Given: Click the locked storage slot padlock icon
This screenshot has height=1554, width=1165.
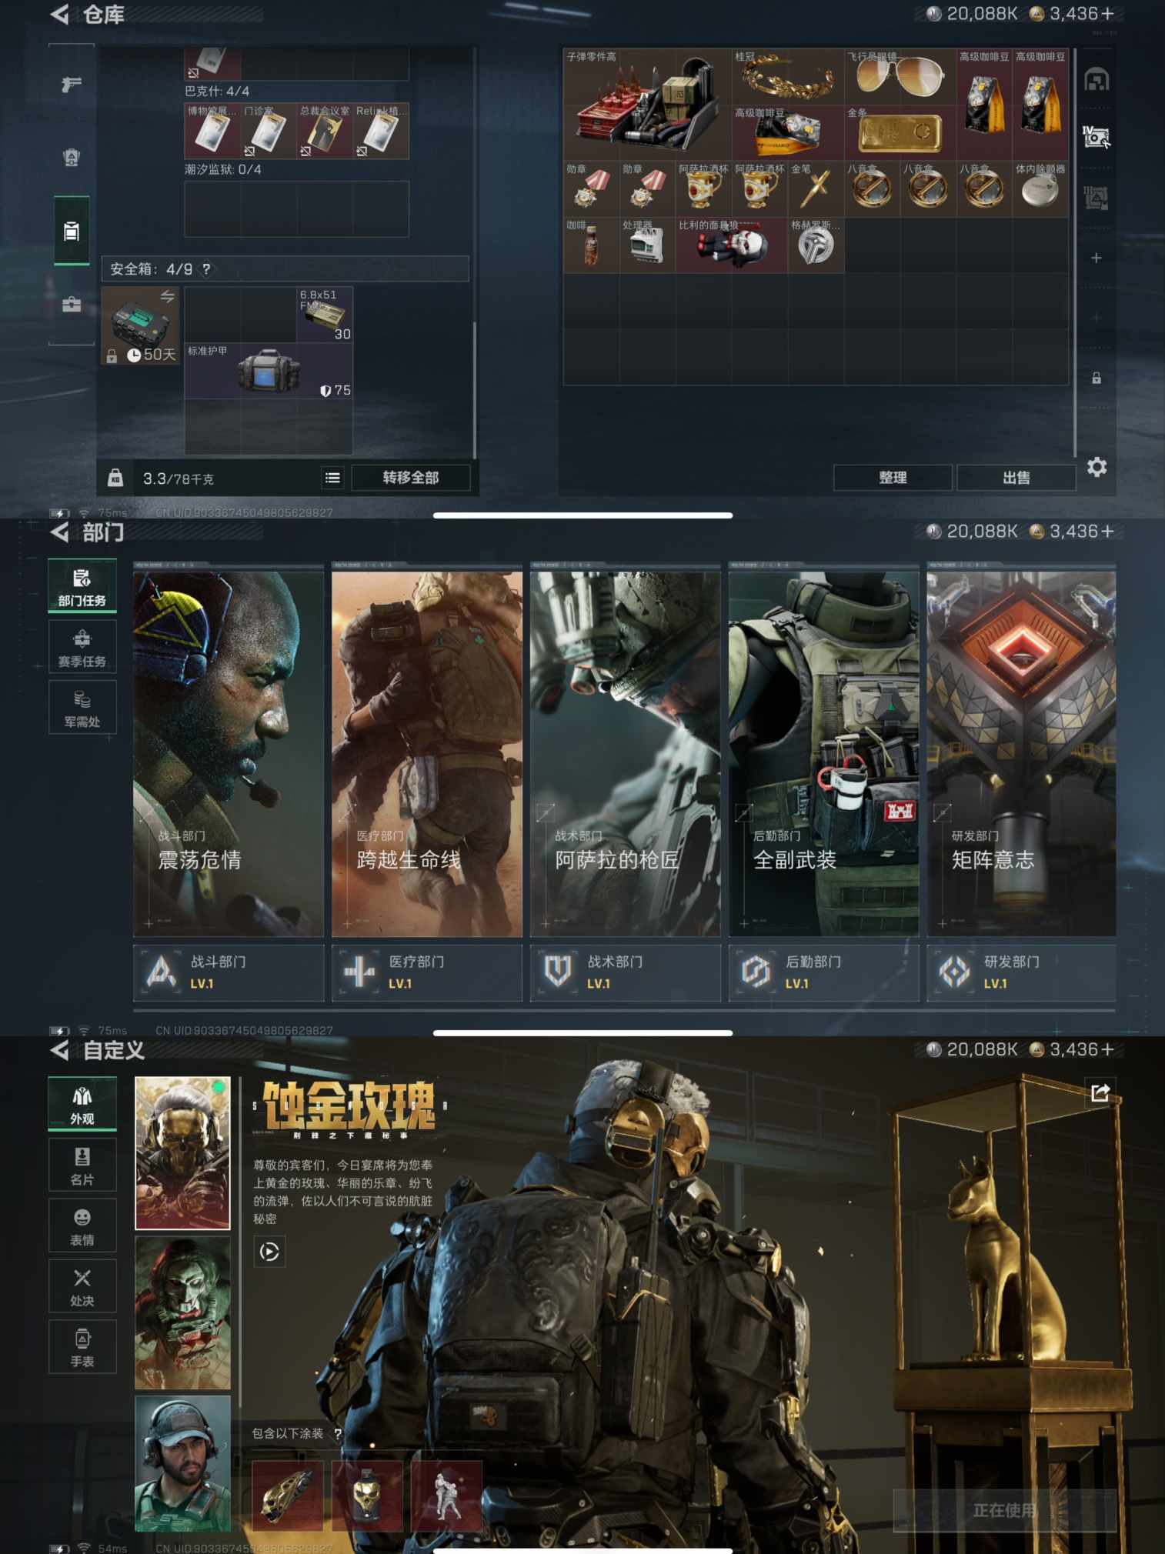Looking at the screenshot, I should (x=1097, y=378).
